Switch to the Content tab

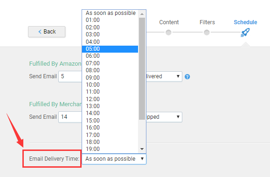tap(169, 22)
